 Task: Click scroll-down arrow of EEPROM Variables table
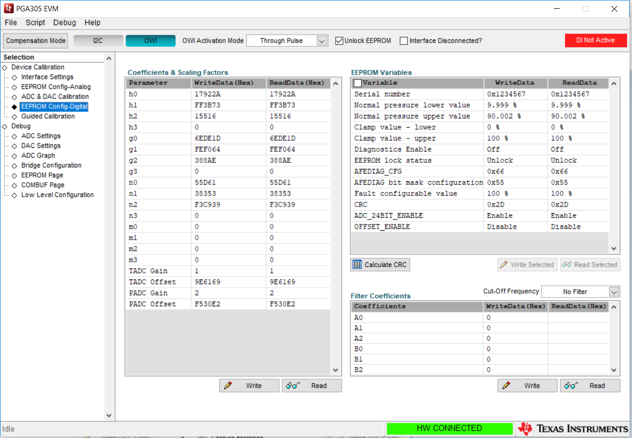614,248
